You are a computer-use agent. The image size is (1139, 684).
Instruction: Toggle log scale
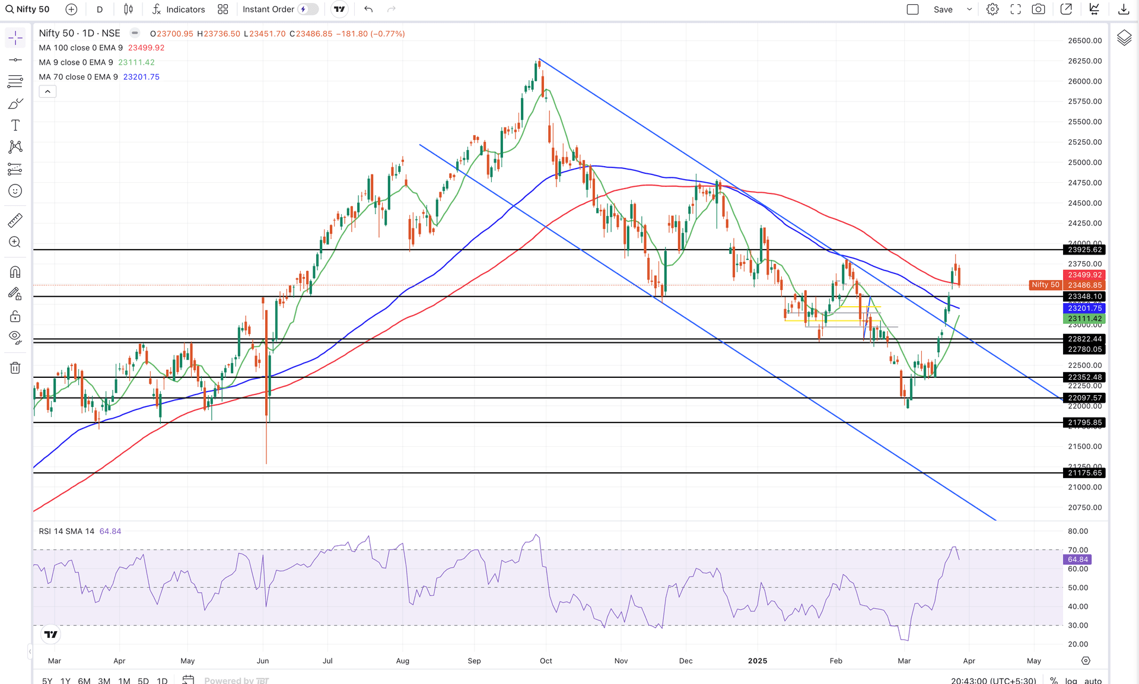tap(1071, 680)
